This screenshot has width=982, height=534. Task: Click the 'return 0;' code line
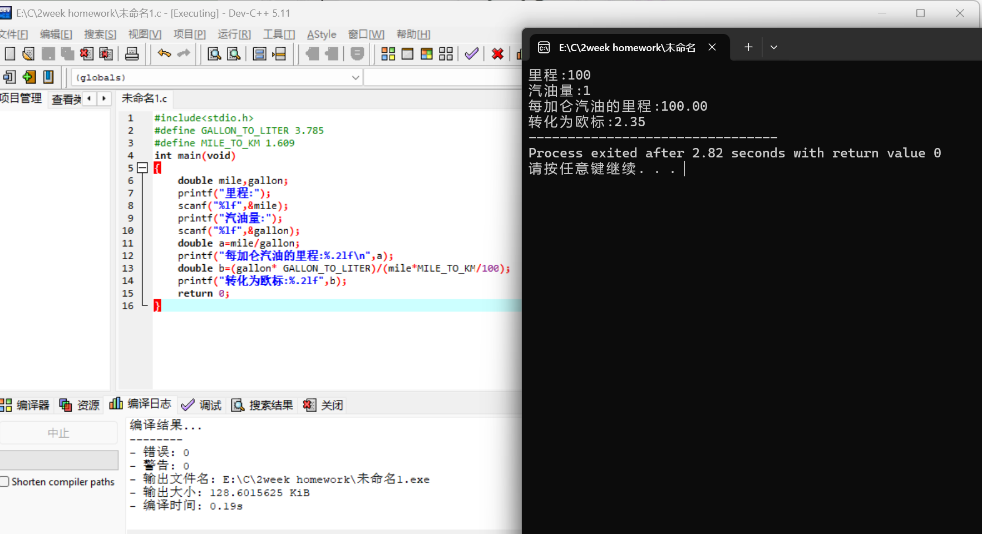point(203,293)
